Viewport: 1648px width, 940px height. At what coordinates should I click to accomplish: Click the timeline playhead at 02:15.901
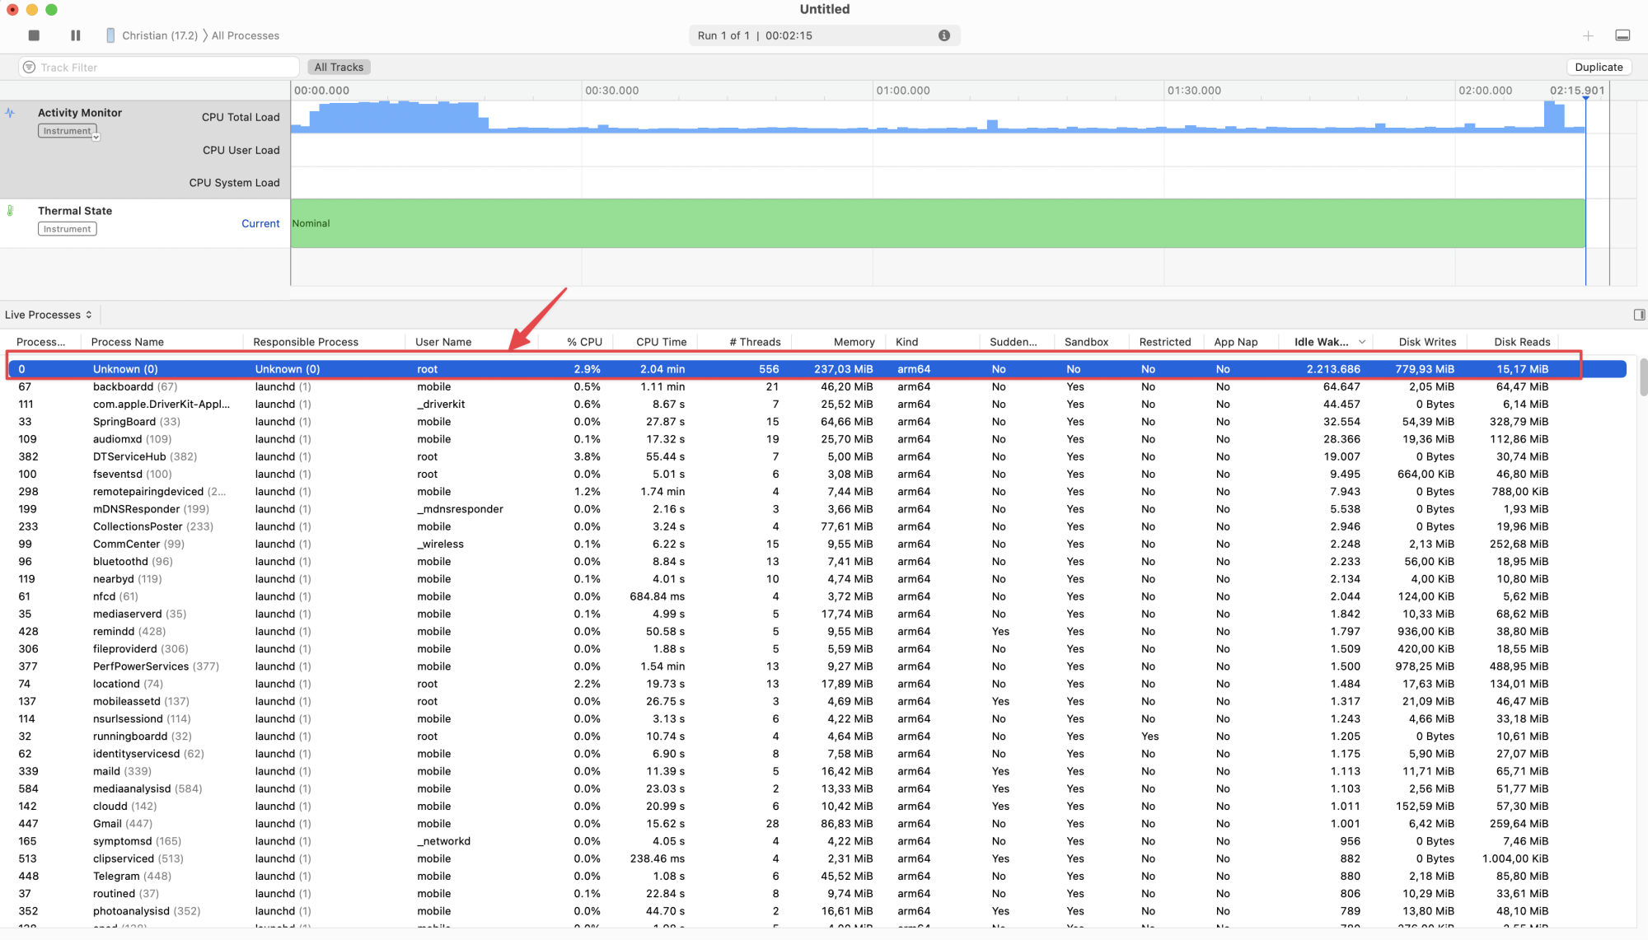click(x=1585, y=98)
